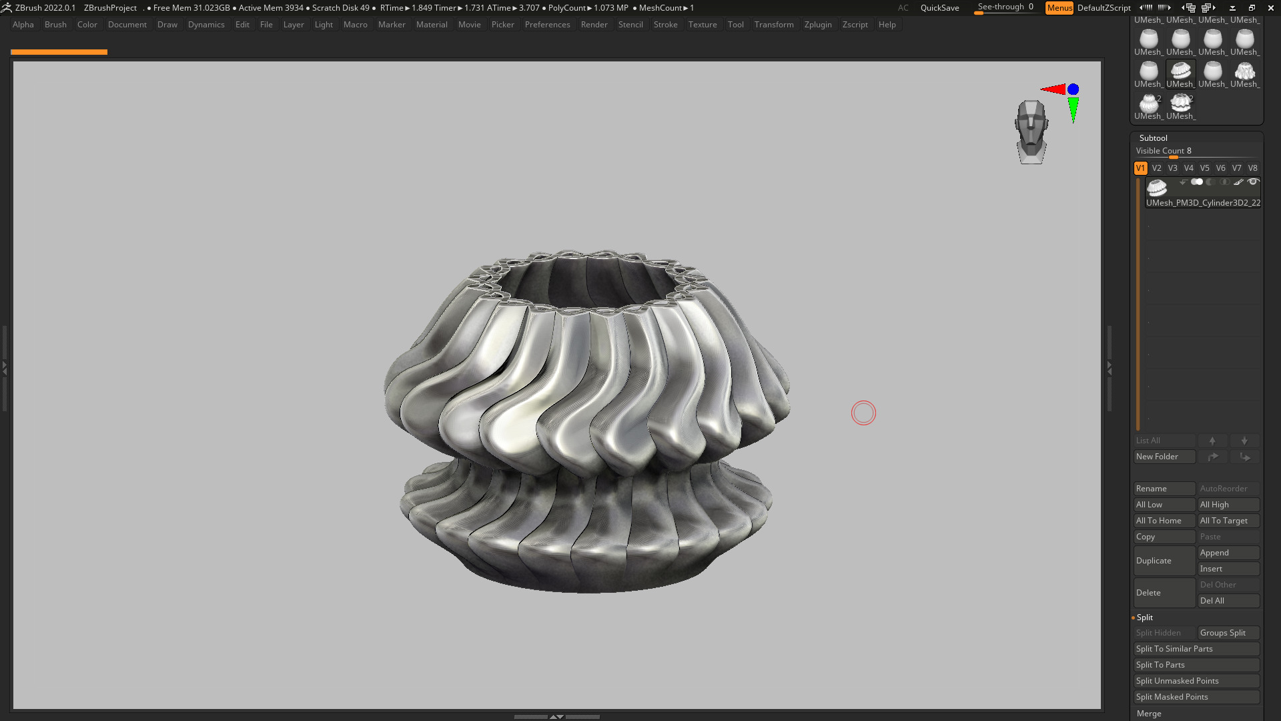Click the camera view head icon

click(1031, 132)
